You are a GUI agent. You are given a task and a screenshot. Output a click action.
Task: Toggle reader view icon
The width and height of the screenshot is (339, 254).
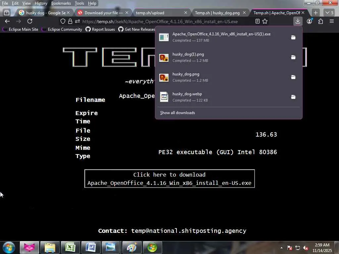(x=257, y=21)
